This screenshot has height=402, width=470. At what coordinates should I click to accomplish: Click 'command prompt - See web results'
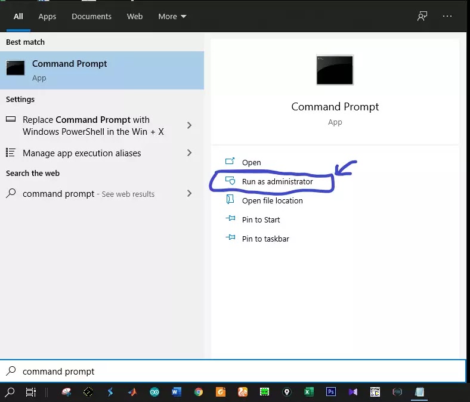coord(89,194)
